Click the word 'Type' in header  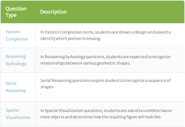pyautogui.click(x=11, y=15)
